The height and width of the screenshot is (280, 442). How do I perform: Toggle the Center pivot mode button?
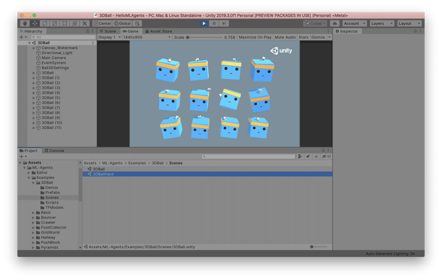pos(102,23)
